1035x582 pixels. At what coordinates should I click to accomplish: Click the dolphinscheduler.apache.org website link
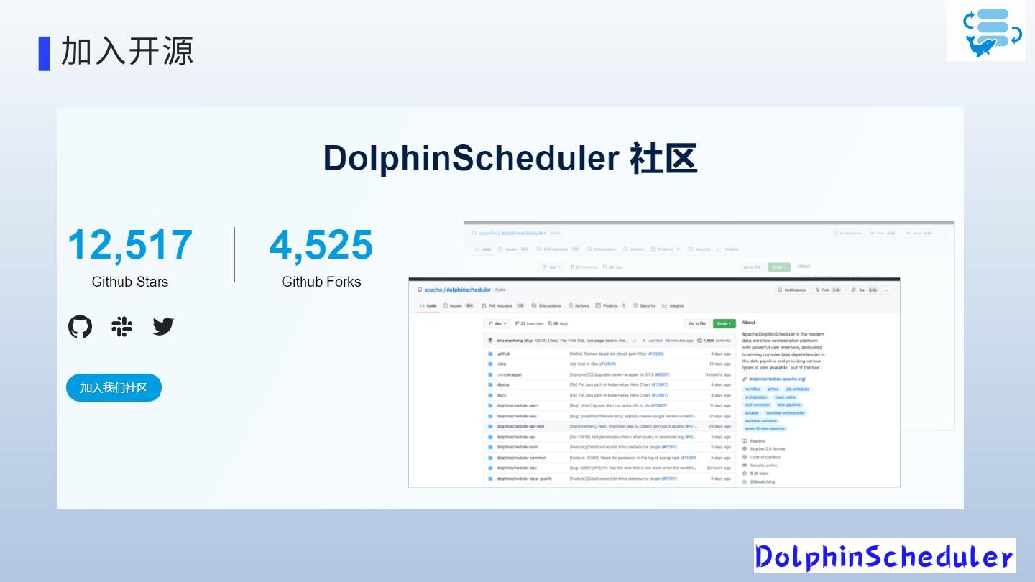coord(777,379)
